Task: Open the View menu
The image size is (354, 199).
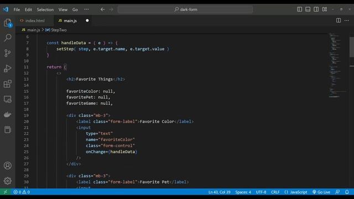Action: [x=63, y=9]
